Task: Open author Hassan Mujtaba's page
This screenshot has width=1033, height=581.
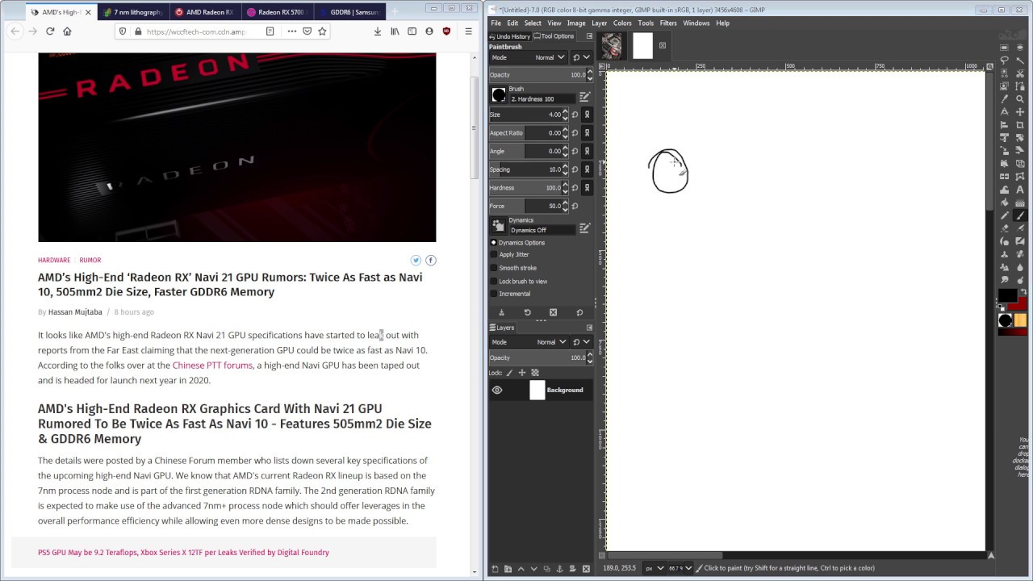Action: tap(75, 312)
